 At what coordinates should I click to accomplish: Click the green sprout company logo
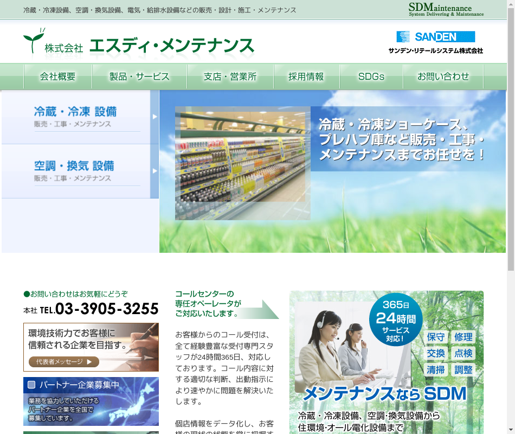[34, 41]
